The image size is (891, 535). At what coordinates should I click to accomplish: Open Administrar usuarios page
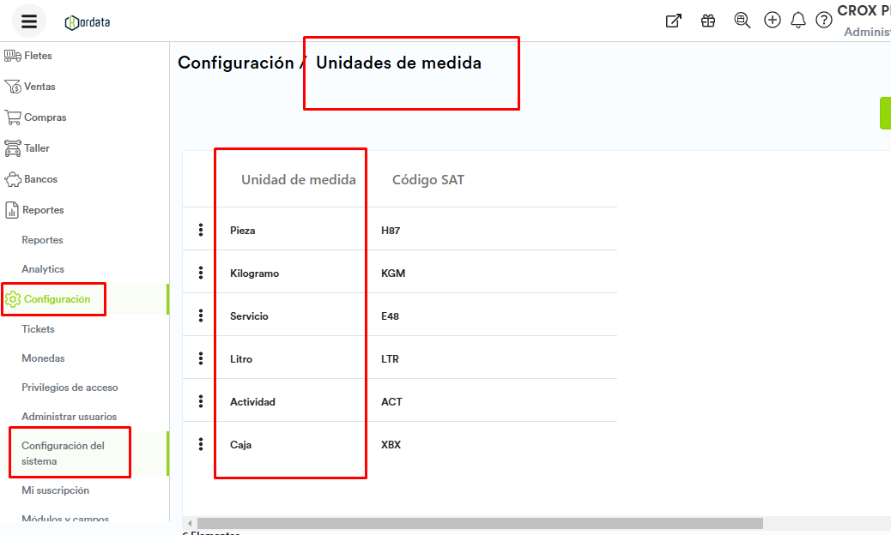pyautogui.click(x=69, y=417)
